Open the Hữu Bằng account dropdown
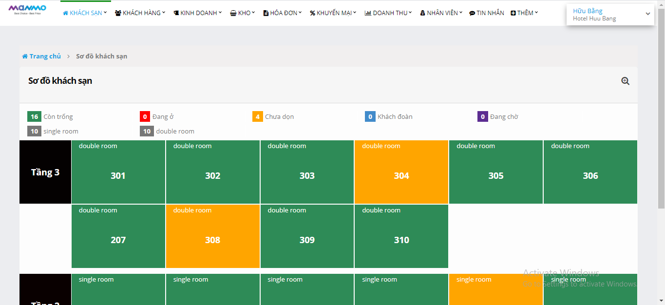665x305 pixels. pyautogui.click(x=610, y=15)
